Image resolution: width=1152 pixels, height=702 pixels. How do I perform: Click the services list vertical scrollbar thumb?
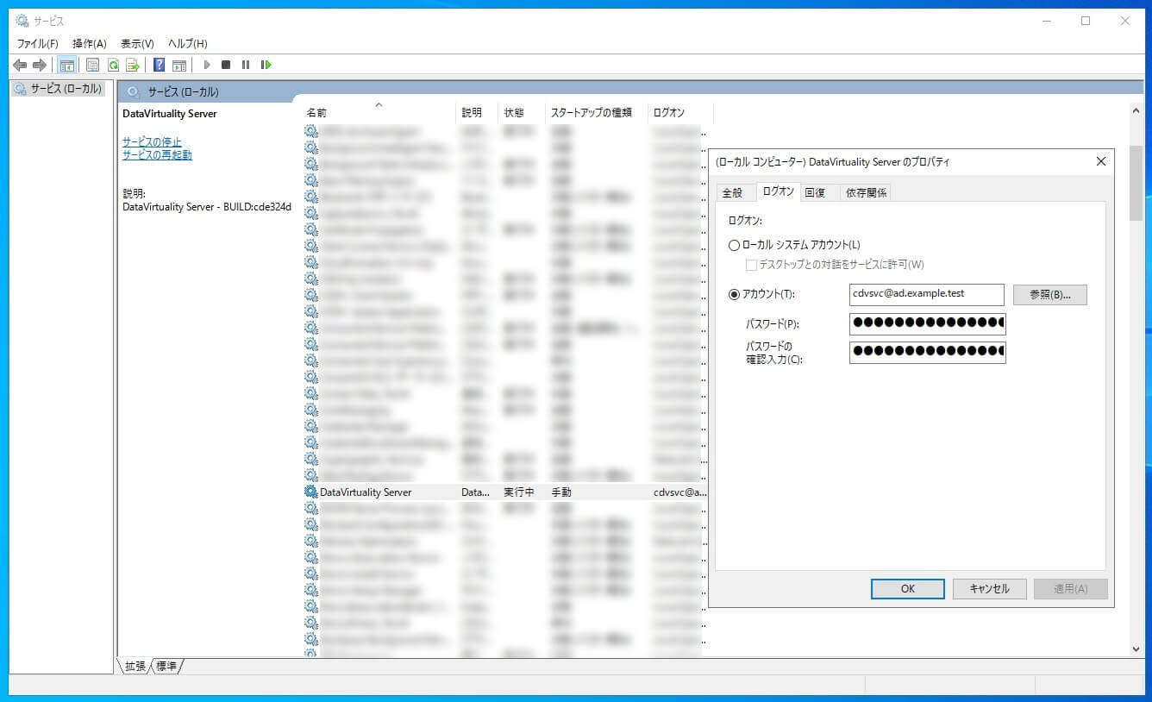point(1136,183)
